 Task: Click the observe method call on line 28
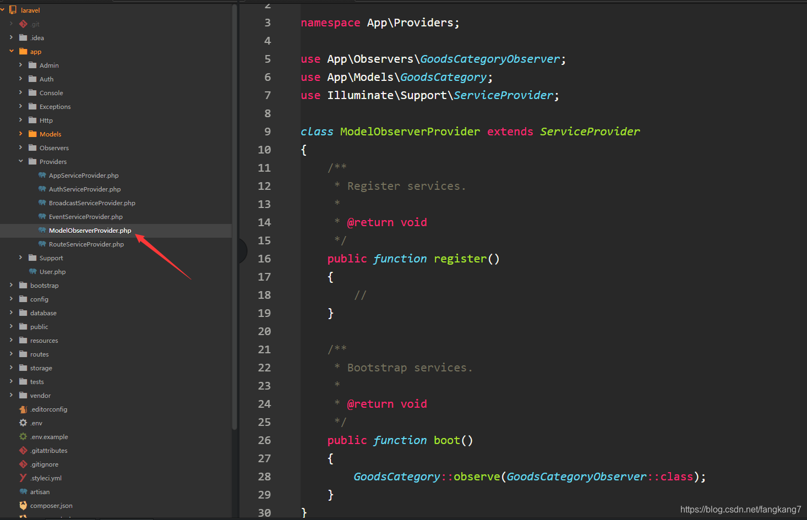pyautogui.click(x=477, y=477)
